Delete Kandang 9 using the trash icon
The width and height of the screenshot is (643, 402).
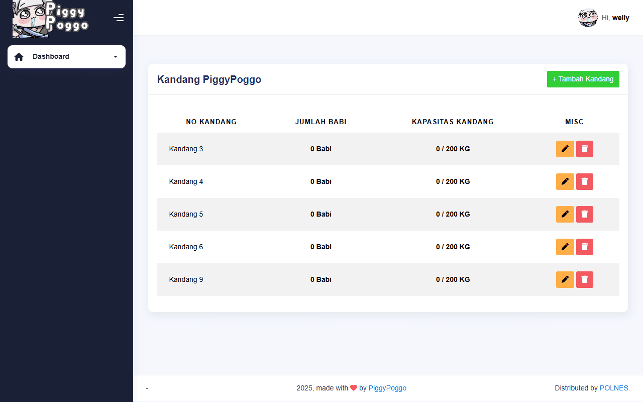[x=585, y=279]
